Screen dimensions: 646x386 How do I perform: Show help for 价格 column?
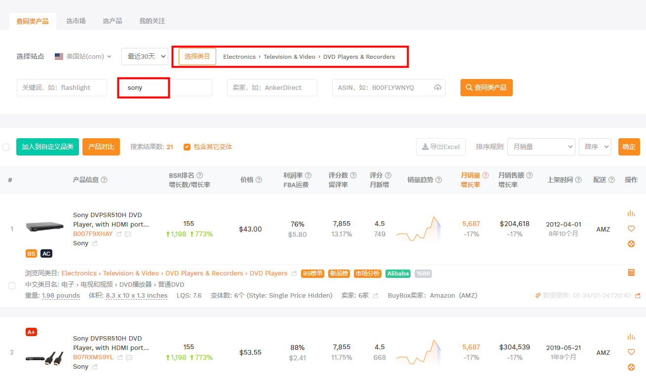click(259, 180)
